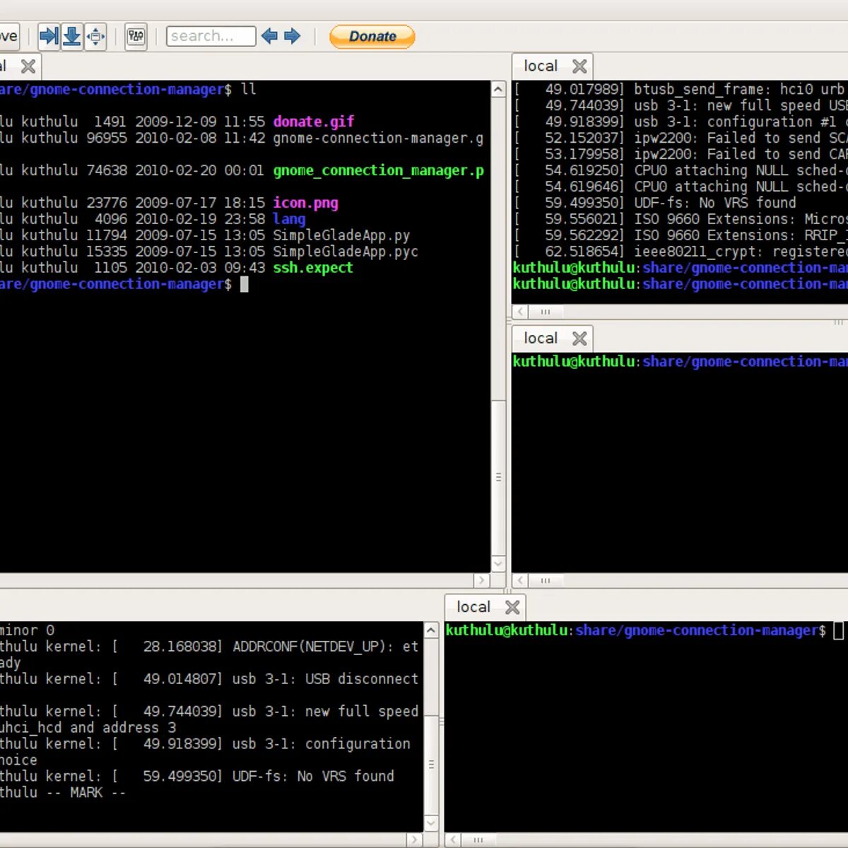Click the MARK line in bottom-left pane
This screenshot has width=848, height=848.
pos(63,793)
